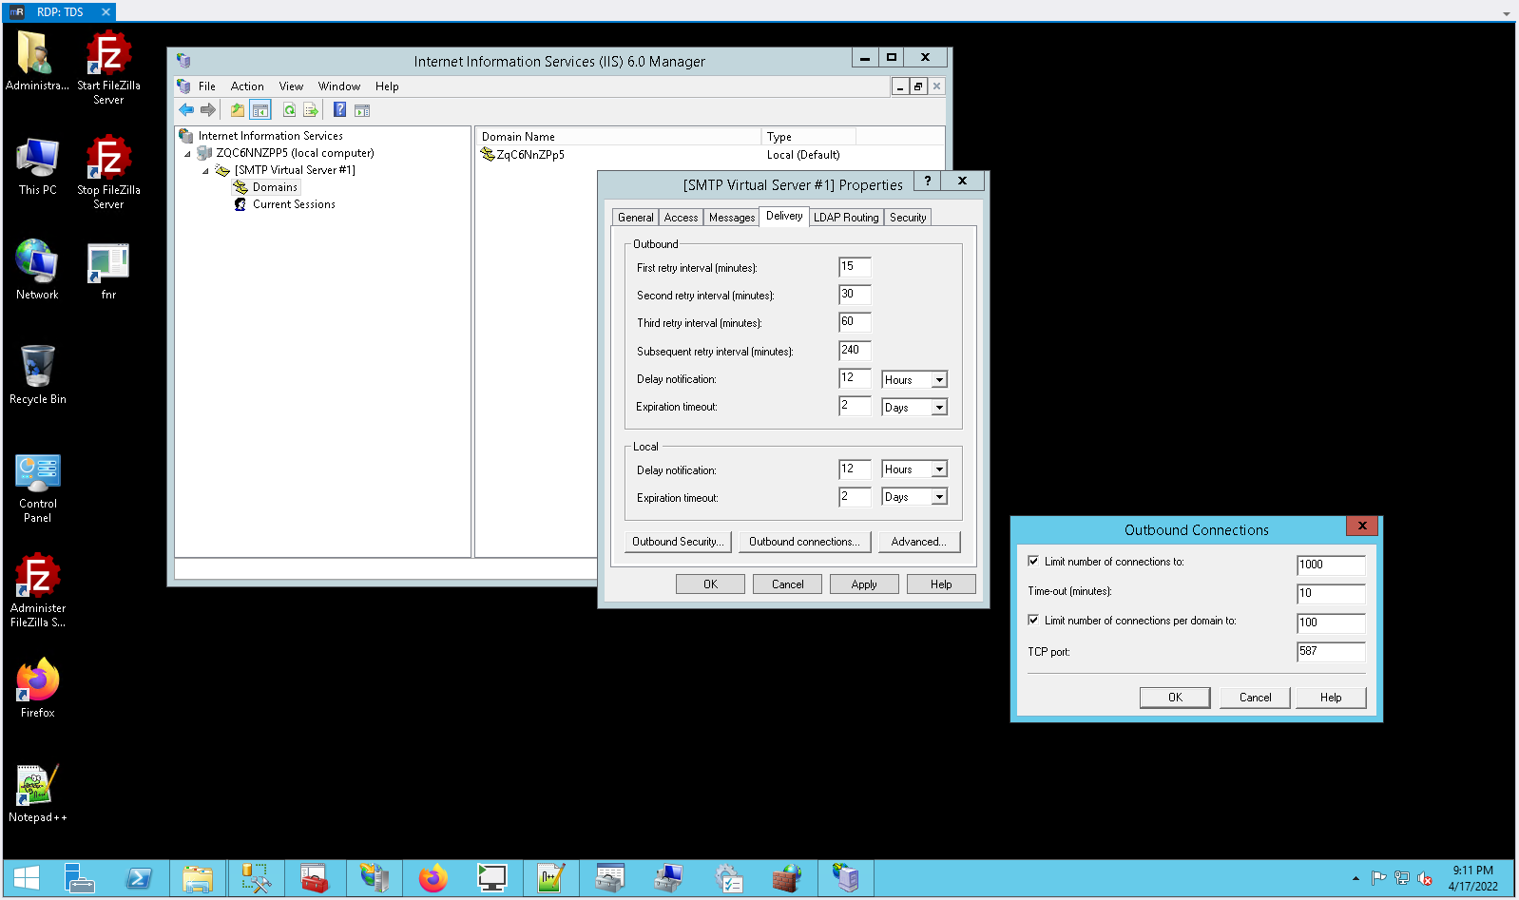This screenshot has height=900, width=1519.
Task: Click the Domain Name column header
Action: click(x=618, y=137)
